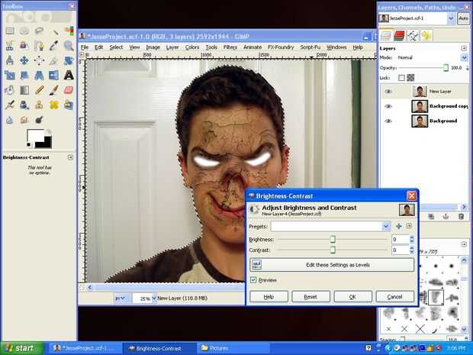The width and height of the screenshot is (473, 355).
Task: Toggle the Preview checkbox in Brightness-Contrast
Action: [x=253, y=280]
